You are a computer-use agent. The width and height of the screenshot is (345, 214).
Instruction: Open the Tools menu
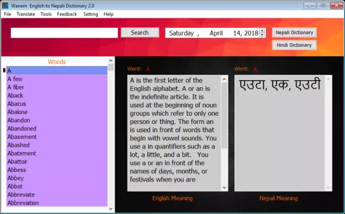[46, 14]
